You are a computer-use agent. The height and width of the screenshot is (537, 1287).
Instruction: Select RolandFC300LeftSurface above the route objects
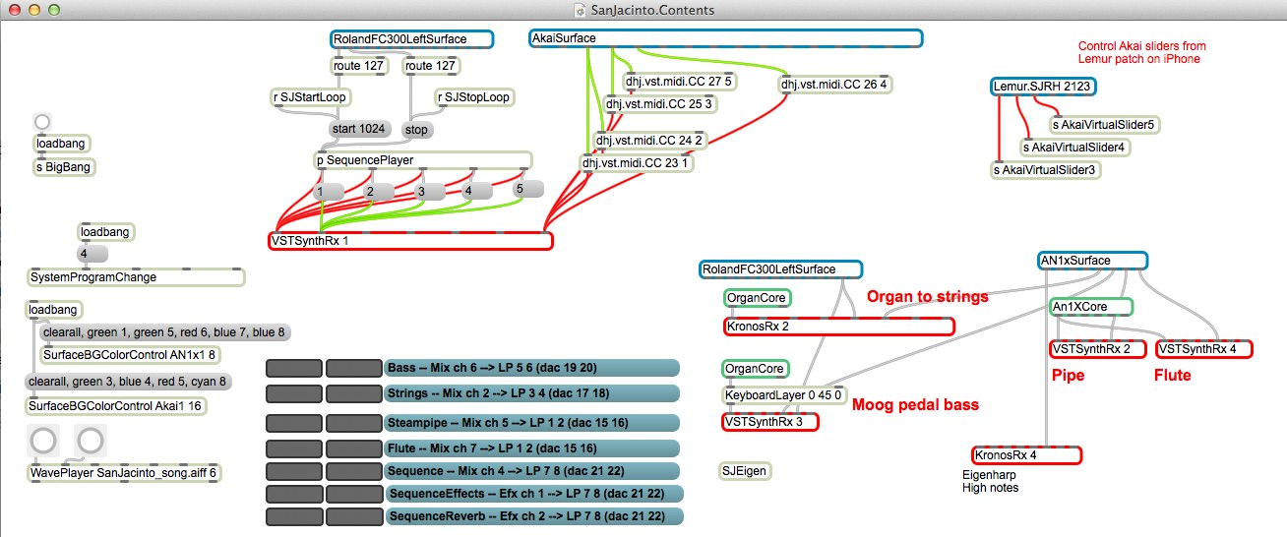[412, 39]
